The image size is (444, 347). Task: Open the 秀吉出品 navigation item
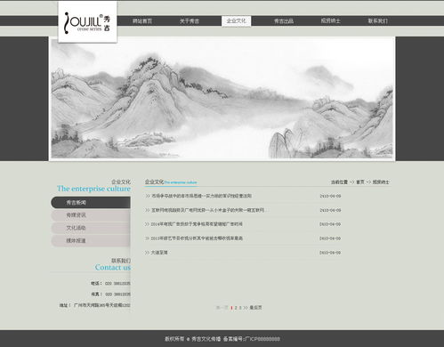(x=284, y=21)
